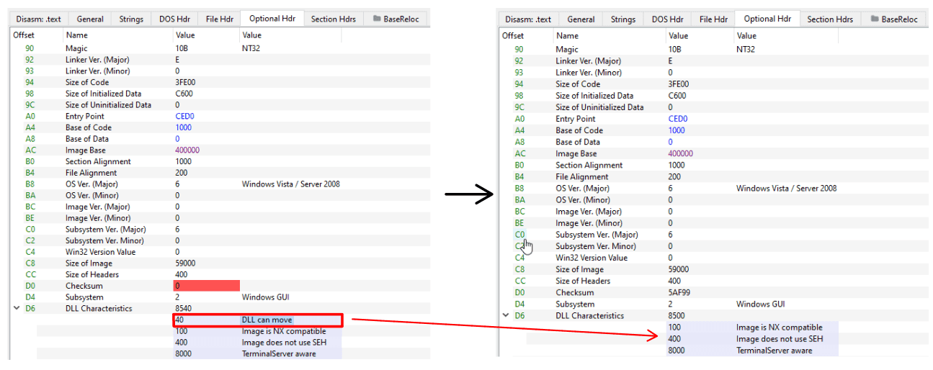Click the folder icon on left panel's BaseReloc tab
Screen dimensions: 933x370
pyautogui.click(x=377, y=19)
